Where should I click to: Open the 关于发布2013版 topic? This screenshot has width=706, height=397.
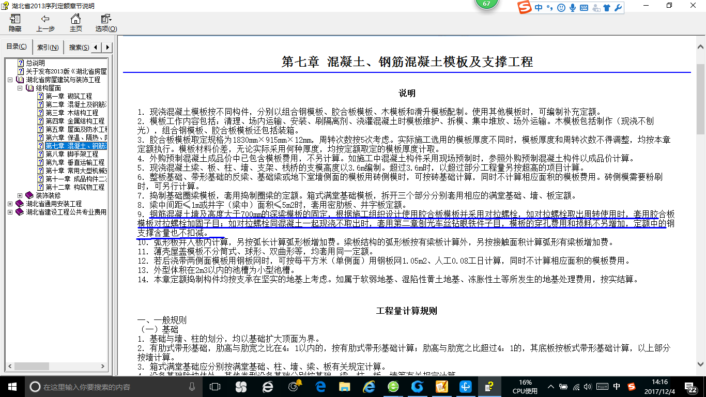66,71
